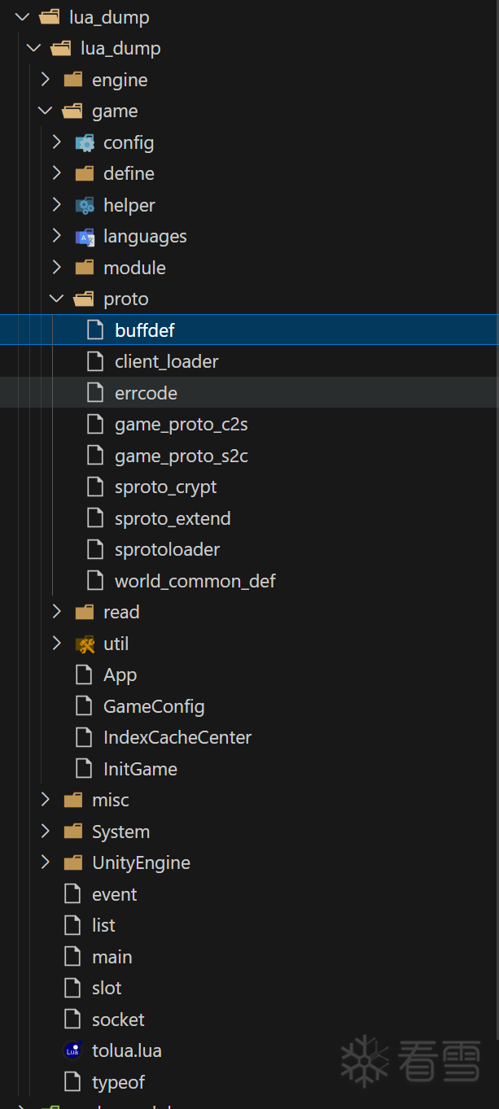Image resolution: width=499 pixels, height=1109 pixels.
Task: Expand the System folder chevron
Action: pos(46,832)
